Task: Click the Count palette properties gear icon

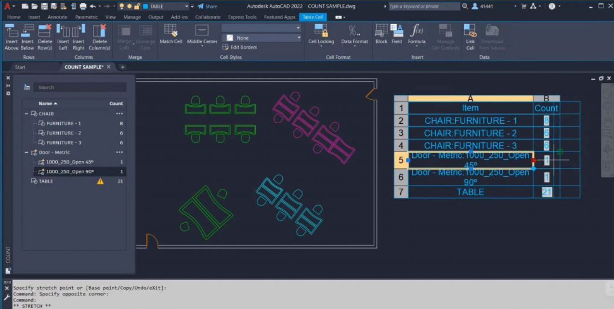Action: click(8, 93)
